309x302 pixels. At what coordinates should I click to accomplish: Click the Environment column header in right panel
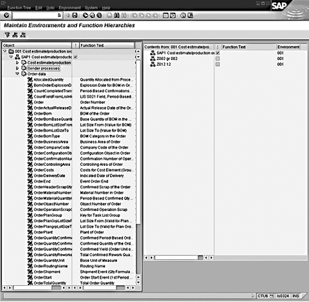coord(288,47)
